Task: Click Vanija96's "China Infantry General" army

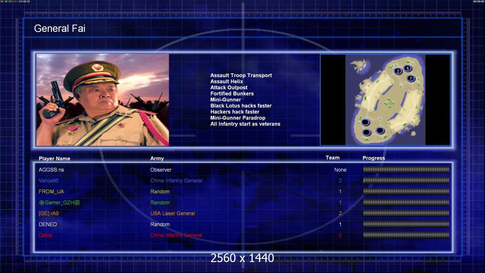Action: 176,181
